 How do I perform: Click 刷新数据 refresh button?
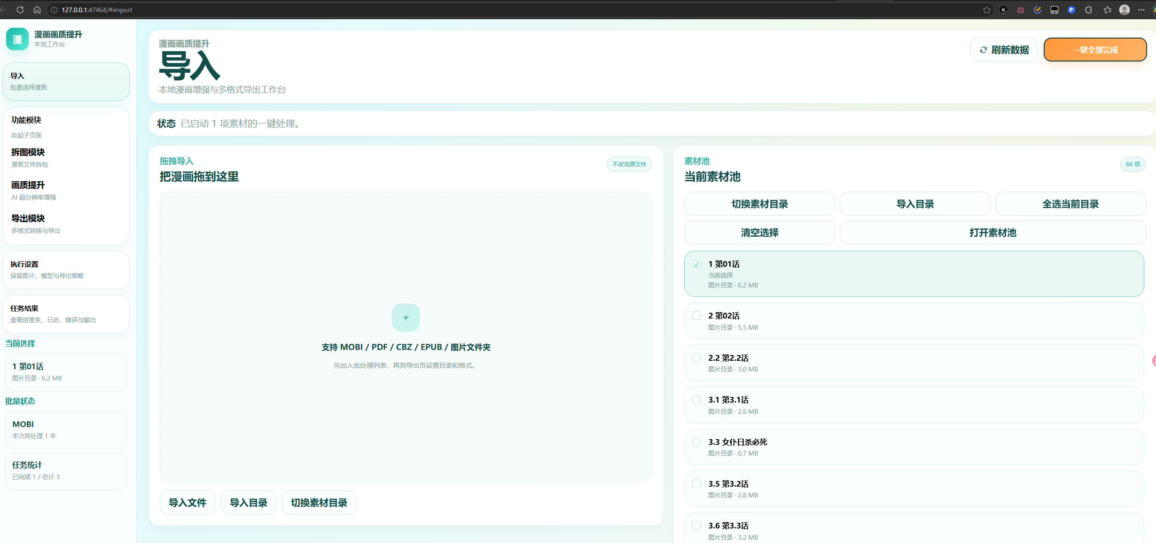pos(1004,50)
